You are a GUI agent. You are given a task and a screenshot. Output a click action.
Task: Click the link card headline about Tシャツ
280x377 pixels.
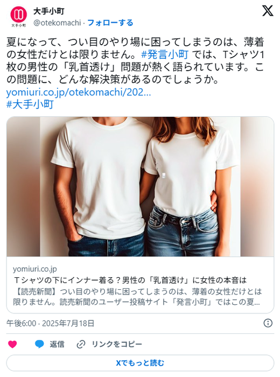pyautogui.click(x=130, y=280)
